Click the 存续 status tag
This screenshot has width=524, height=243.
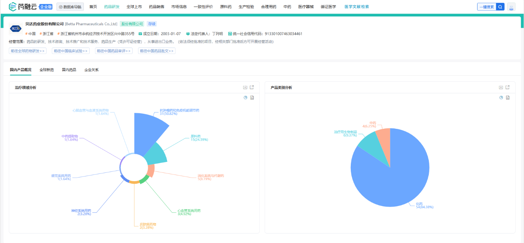click(152, 24)
